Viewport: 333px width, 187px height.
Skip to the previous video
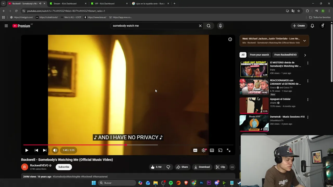[36, 150]
